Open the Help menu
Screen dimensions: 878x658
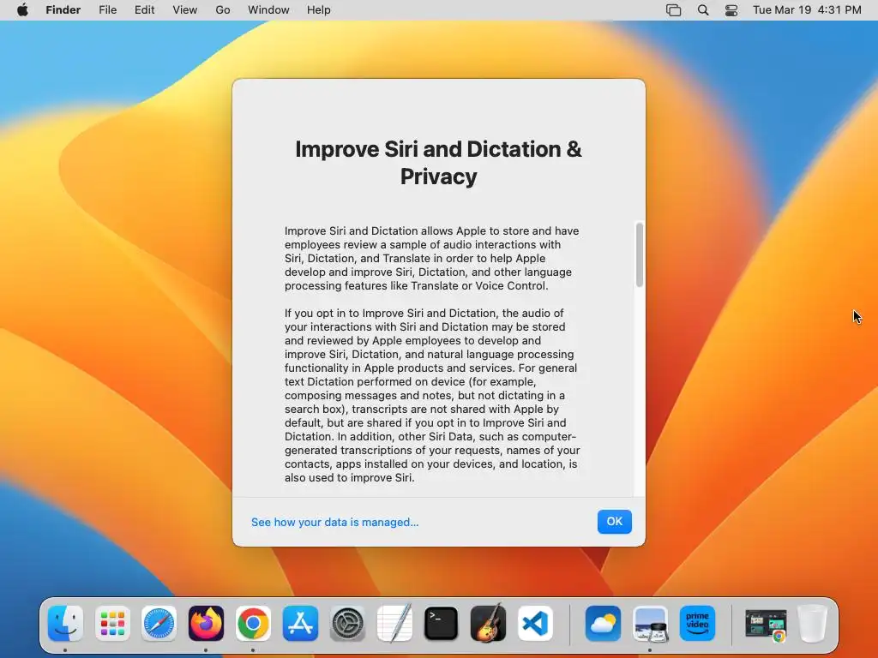click(x=319, y=10)
